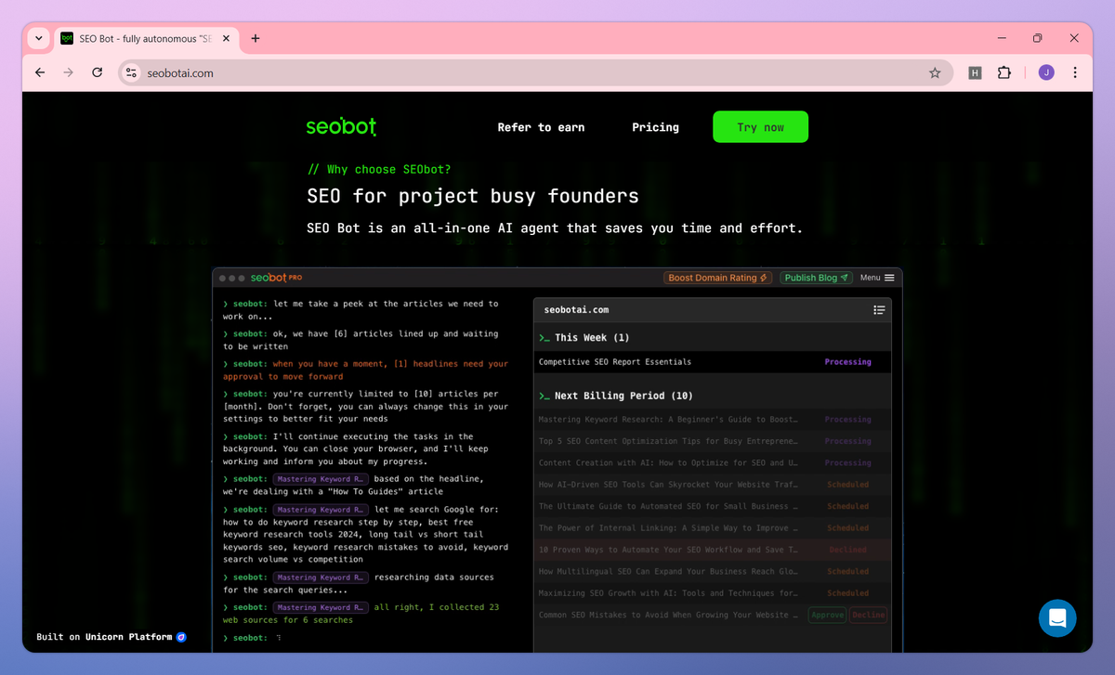
Task: Click the Refer to earn menu item
Action: click(541, 127)
